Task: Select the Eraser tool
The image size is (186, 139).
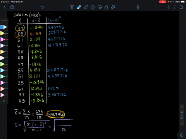Action: (x=93, y=7)
